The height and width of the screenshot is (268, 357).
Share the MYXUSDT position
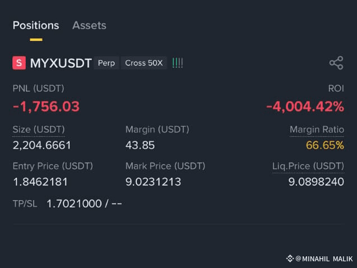[336, 63]
